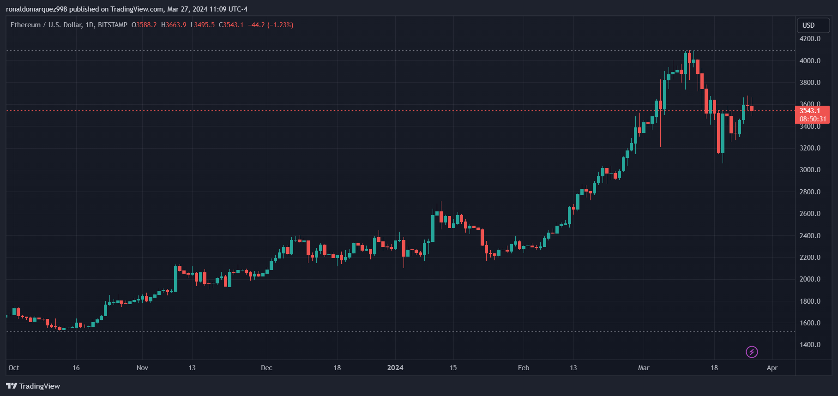Click the Oct label on time axis
The height and width of the screenshot is (396, 838).
click(14, 368)
